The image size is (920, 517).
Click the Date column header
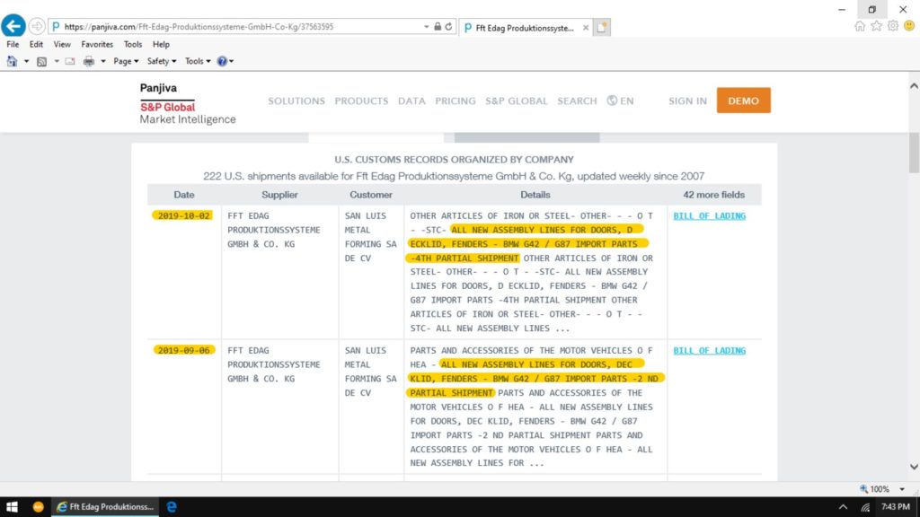click(183, 195)
